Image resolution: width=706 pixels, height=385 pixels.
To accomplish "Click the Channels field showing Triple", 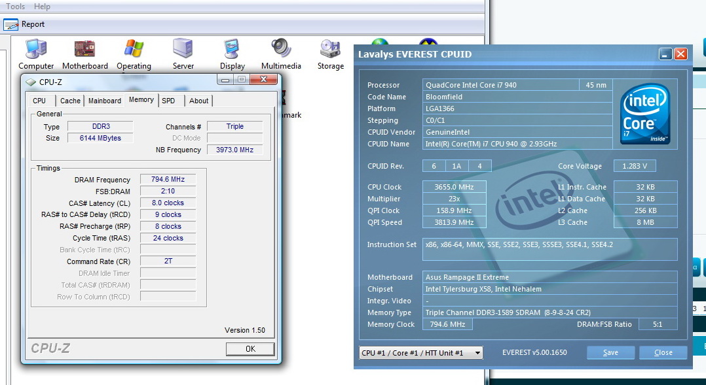I will (x=235, y=127).
